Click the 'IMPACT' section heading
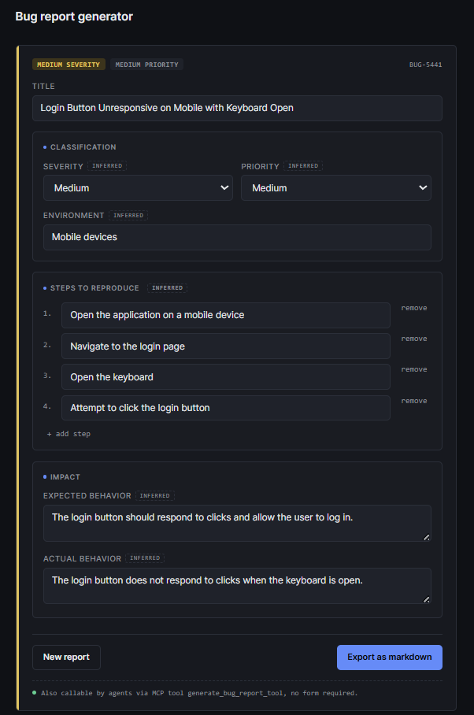 point(65,477)
